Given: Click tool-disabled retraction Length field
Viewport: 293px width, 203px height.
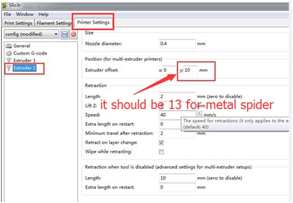Looking at the screenshot, I should 177,178.
